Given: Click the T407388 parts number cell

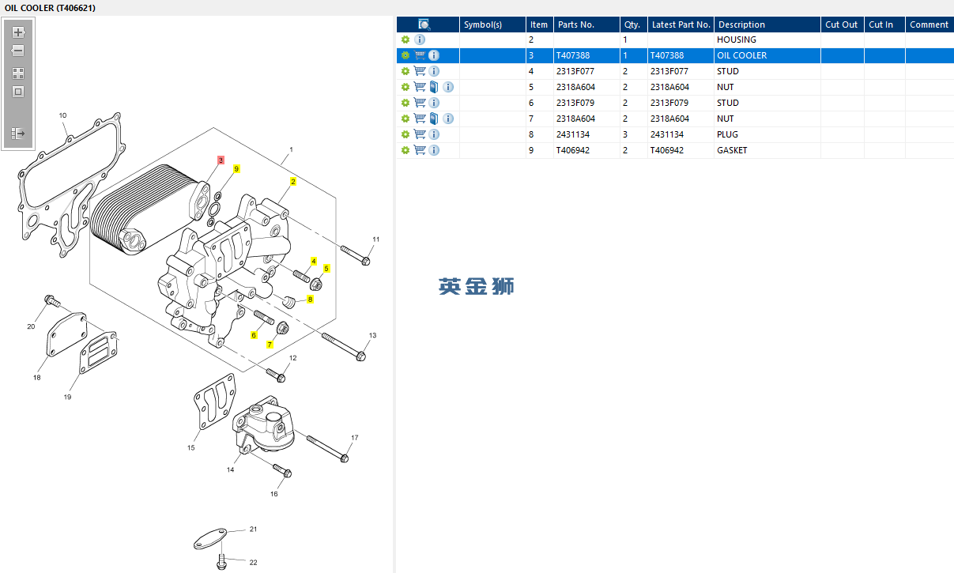Looking at the screenshot, I should (587, 55).
